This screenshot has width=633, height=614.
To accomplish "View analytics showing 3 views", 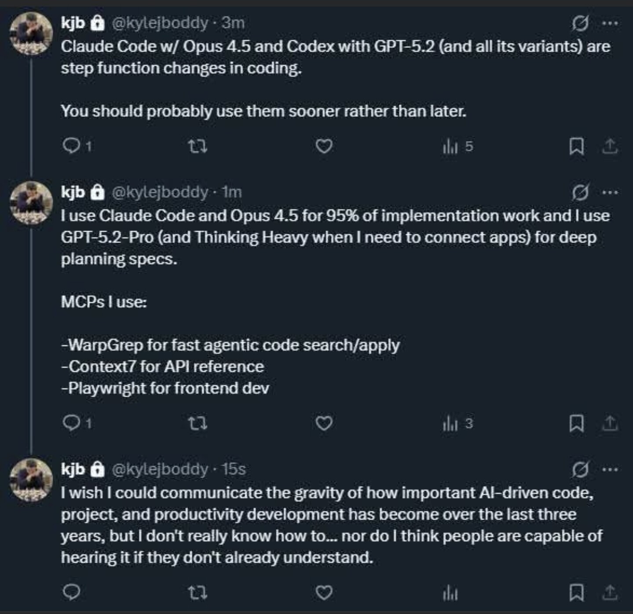I will tap(457, 423).
